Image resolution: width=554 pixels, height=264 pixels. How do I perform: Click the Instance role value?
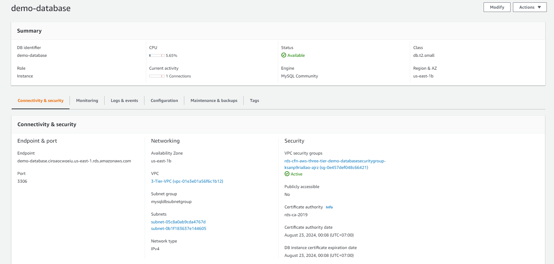tap(25, 76)
